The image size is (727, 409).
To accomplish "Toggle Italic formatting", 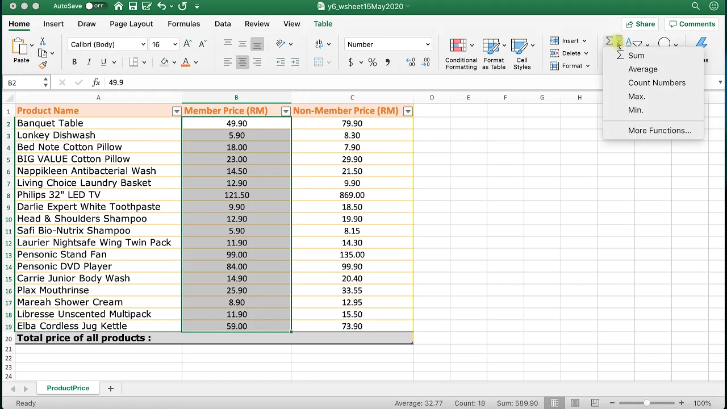I will [x=89, y=62].
